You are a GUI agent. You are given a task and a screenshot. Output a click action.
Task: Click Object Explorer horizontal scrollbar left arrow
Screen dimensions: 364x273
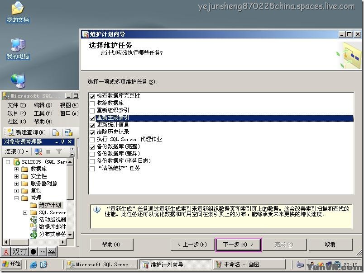6,242
